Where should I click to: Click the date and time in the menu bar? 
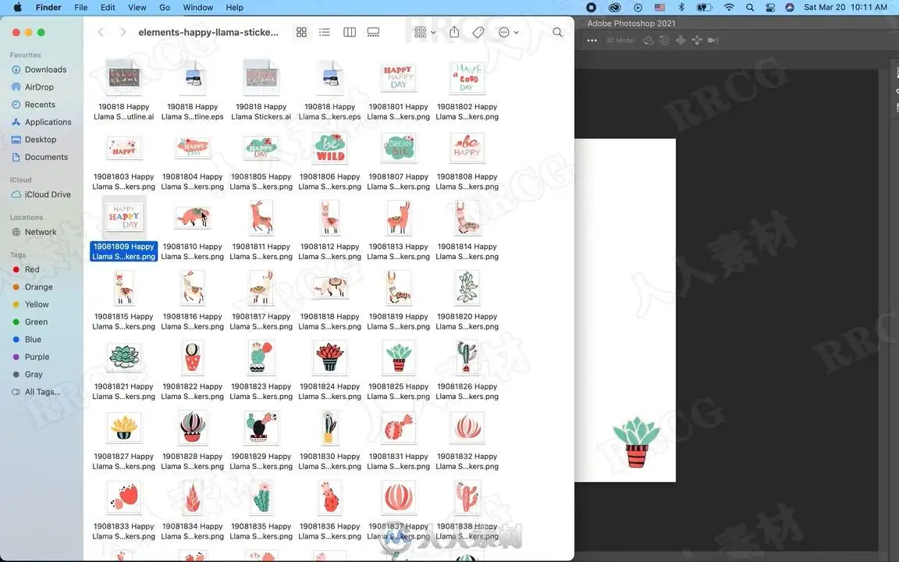(x=845, y=8)
